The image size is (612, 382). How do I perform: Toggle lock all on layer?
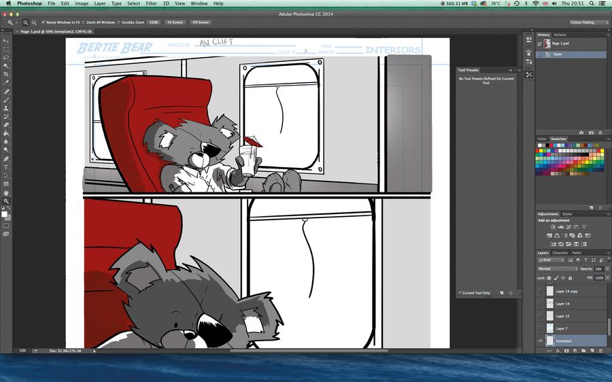point(570,278)
